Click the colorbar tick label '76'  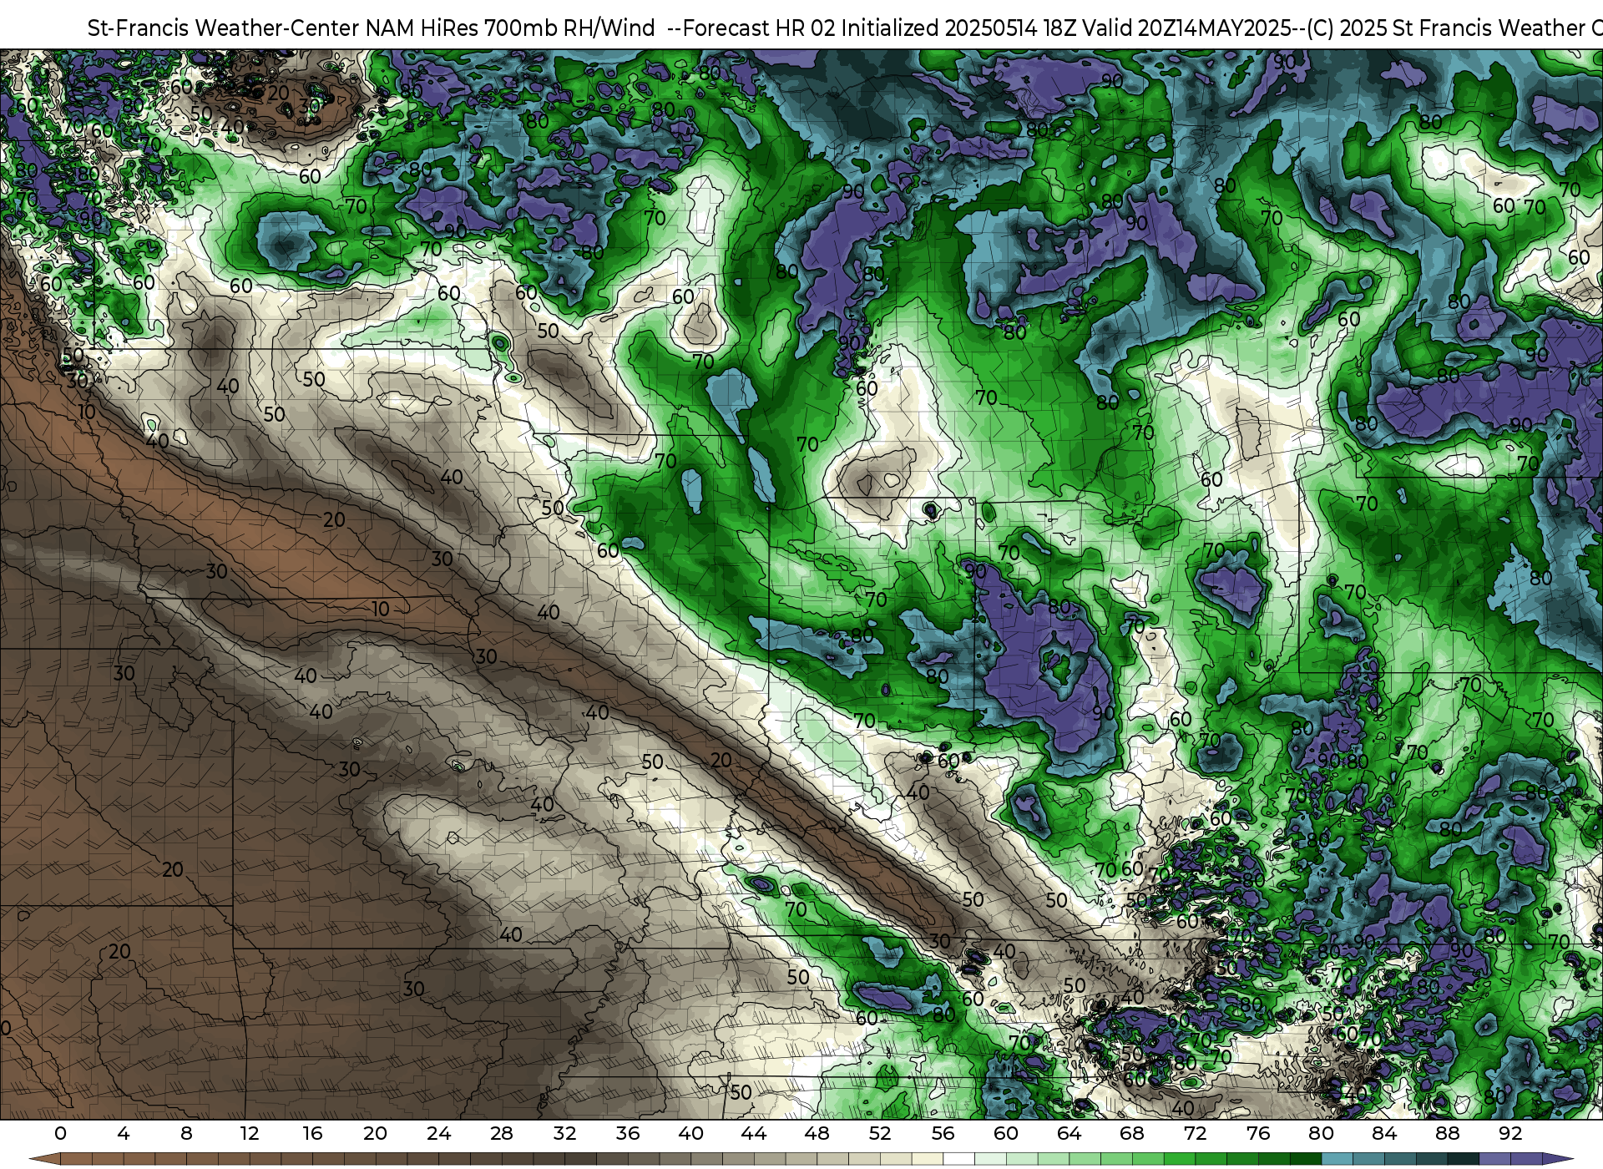coord(1258,1133)
